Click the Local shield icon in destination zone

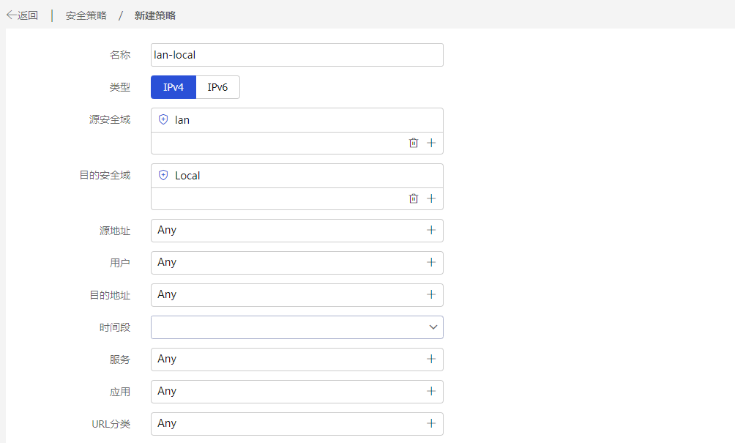(163, 175)
